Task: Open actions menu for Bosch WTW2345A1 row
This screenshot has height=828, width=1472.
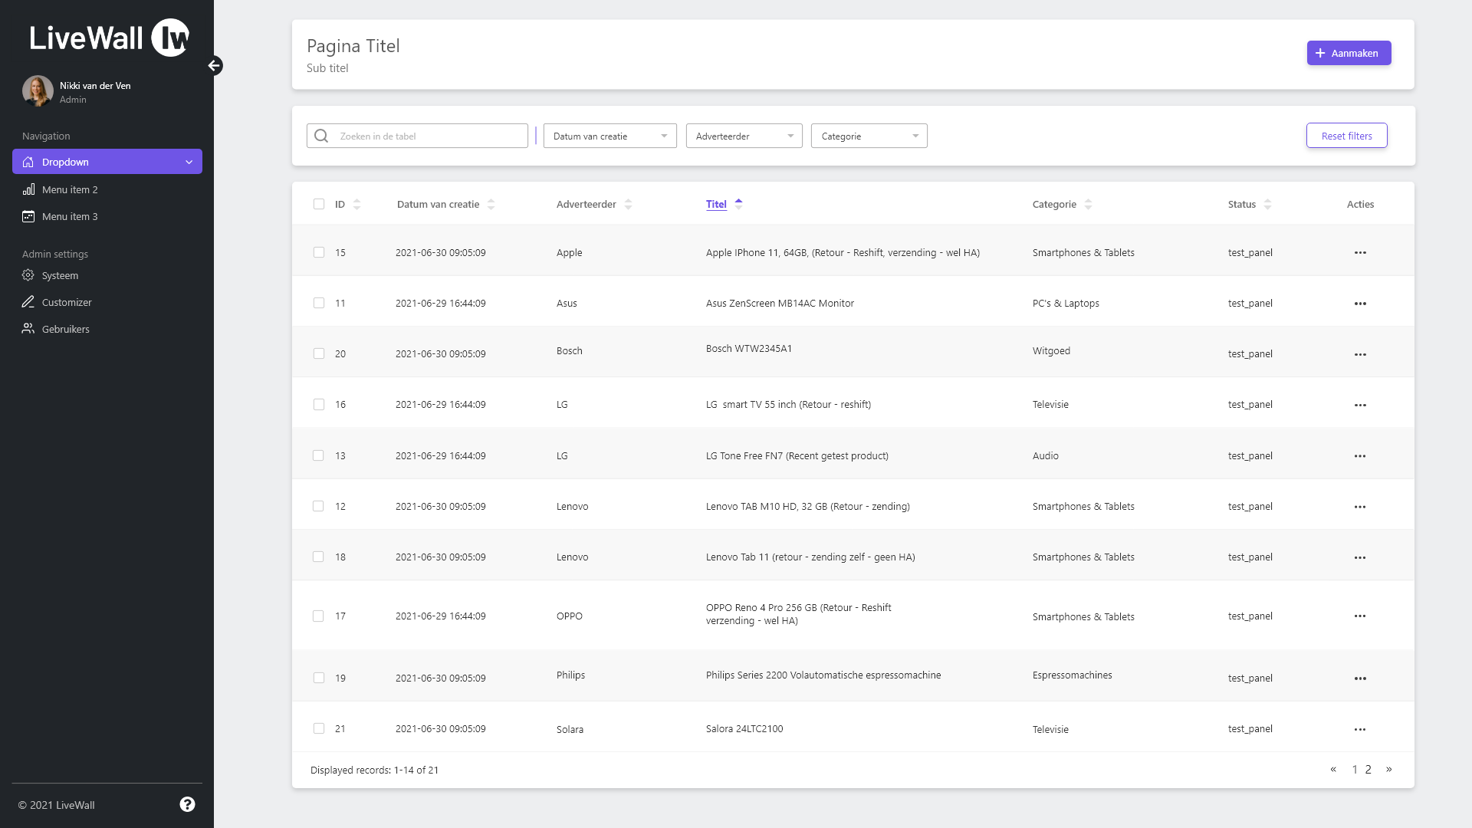Action: click(1360, 354)
